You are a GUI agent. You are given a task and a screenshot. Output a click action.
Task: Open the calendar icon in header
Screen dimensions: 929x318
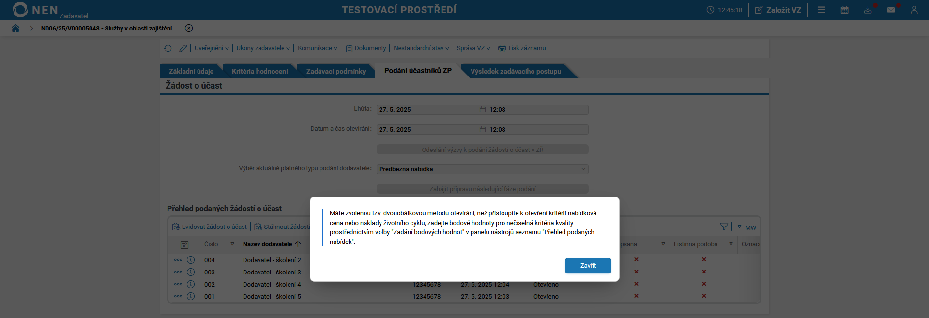pyautogui.click(x=845, y=10)
